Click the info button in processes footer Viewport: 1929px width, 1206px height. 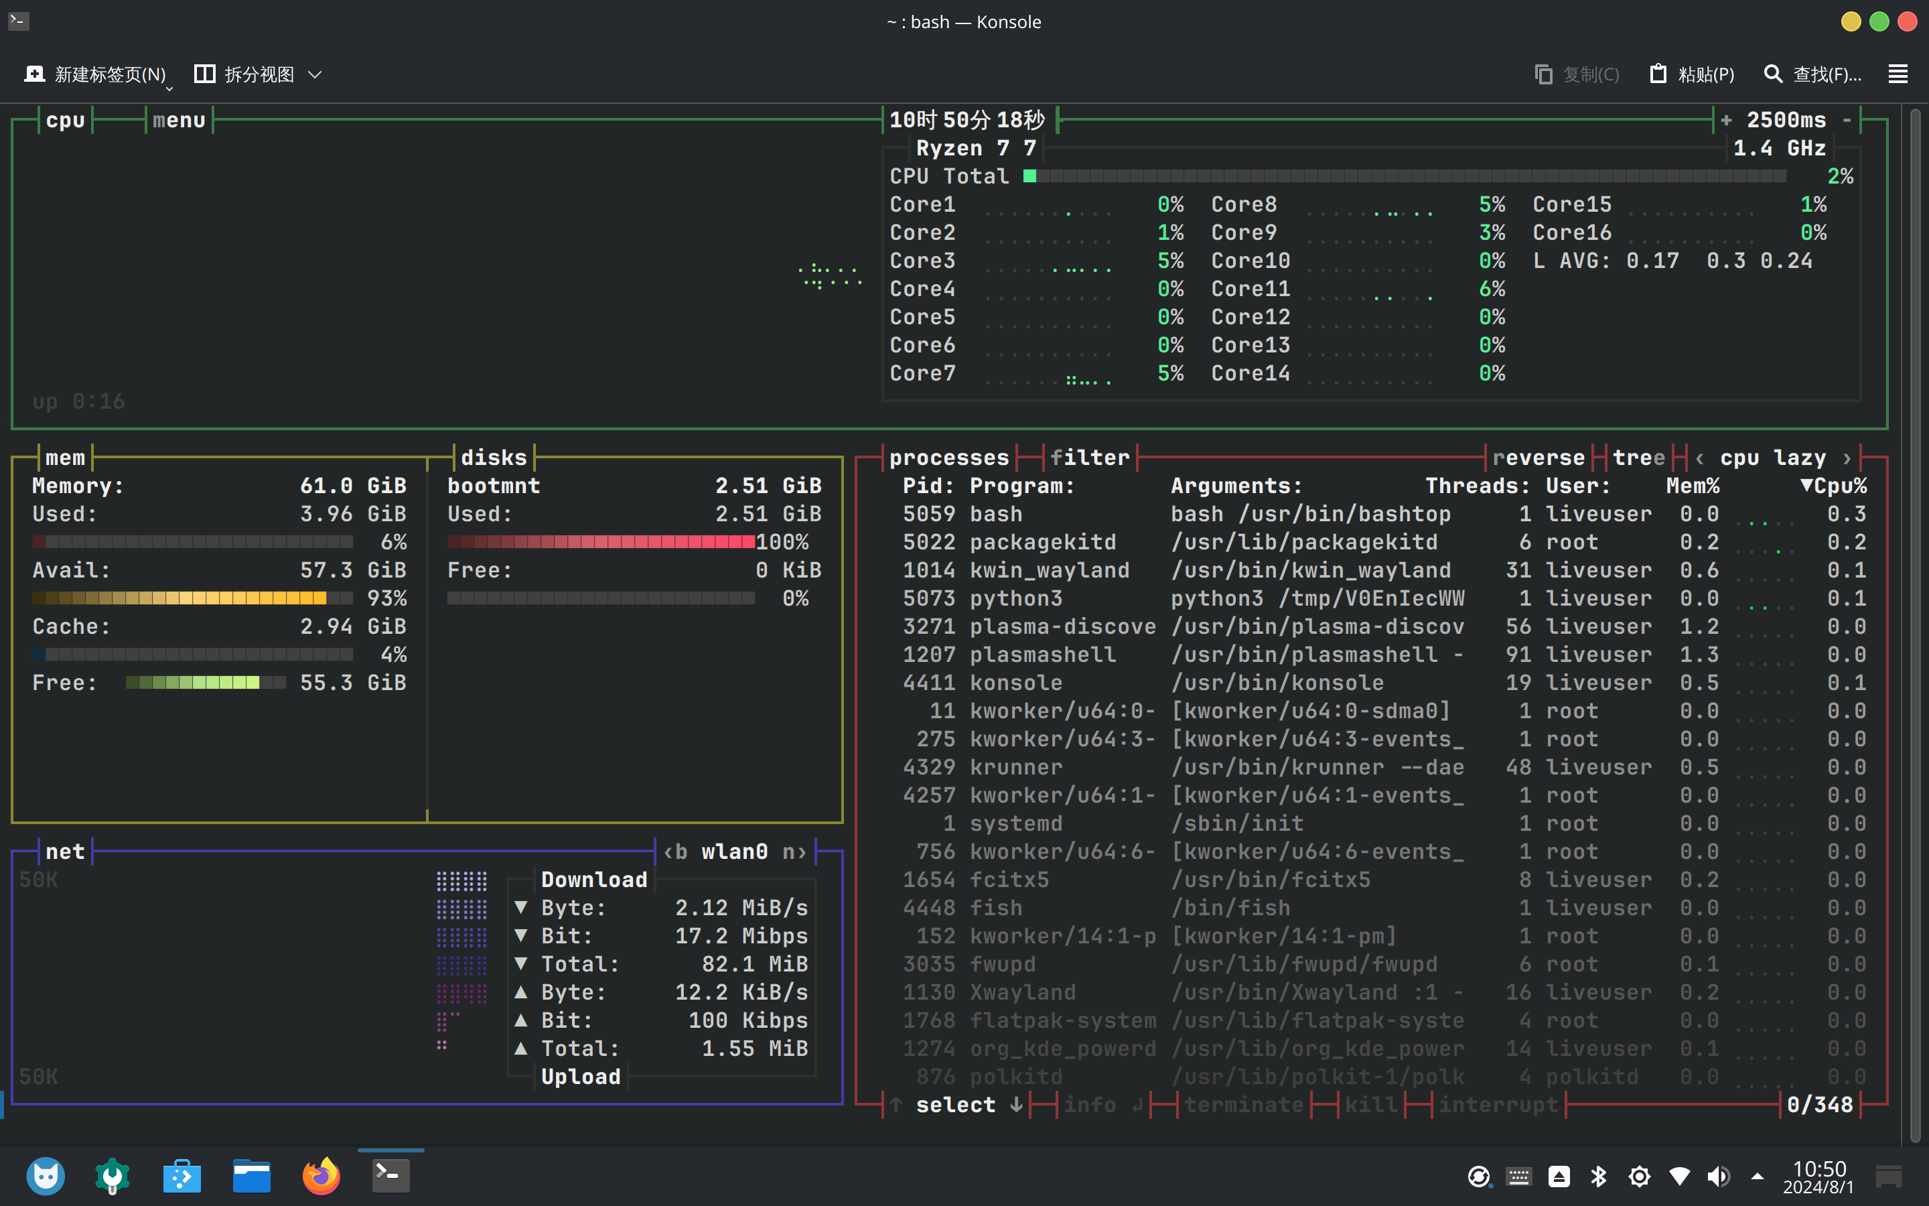pyautogui.click(x=1103, y=1105)
